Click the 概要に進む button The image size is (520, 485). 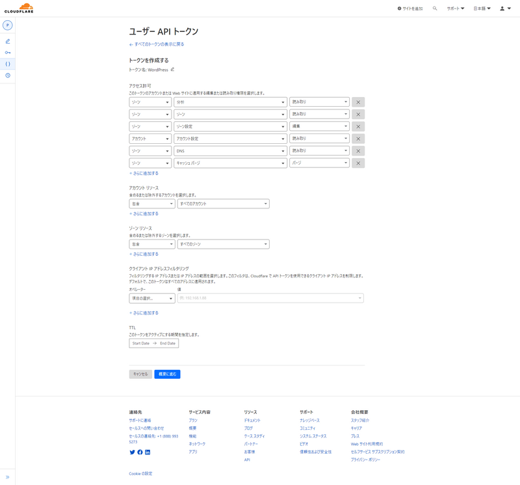[x=168, y=374]
